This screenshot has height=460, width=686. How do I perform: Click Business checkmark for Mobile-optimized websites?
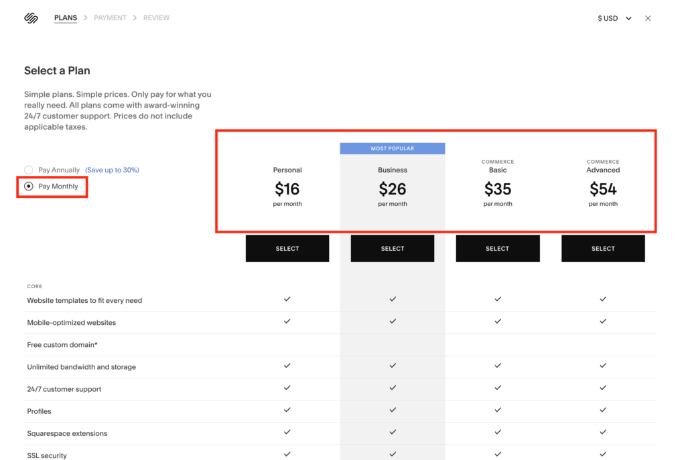coord(393,321)
